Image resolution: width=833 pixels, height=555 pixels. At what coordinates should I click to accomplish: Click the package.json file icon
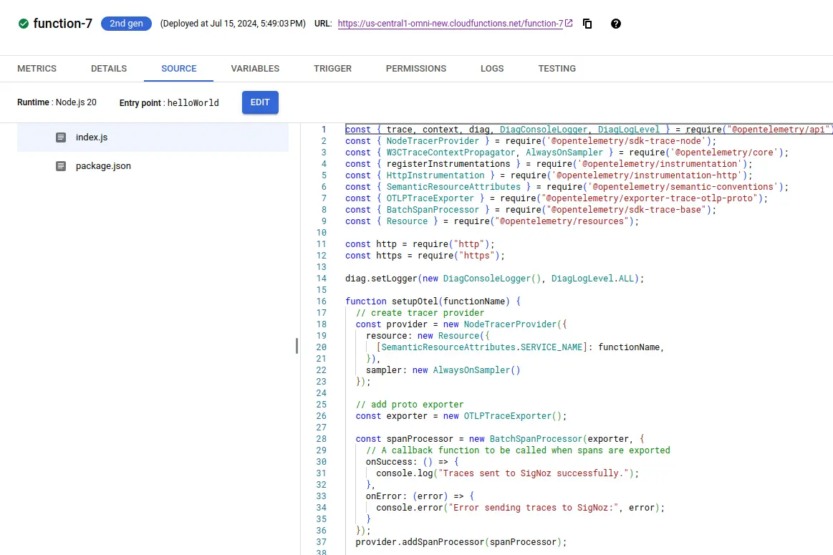61,165
